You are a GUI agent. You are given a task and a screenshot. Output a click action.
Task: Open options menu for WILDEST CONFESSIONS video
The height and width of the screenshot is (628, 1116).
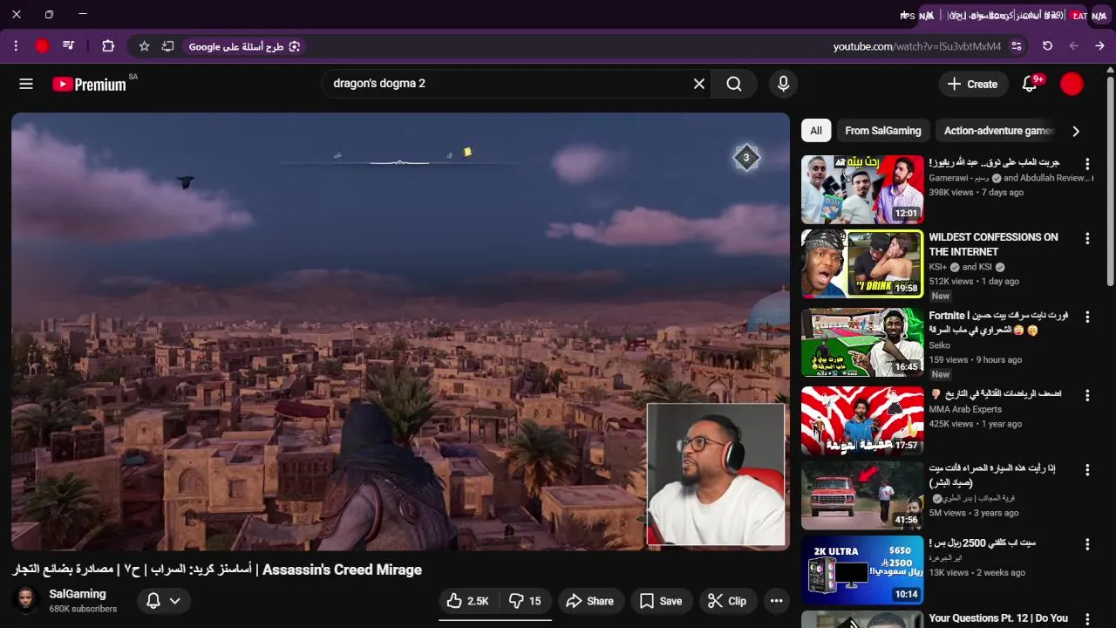[x=1087, y=238]
